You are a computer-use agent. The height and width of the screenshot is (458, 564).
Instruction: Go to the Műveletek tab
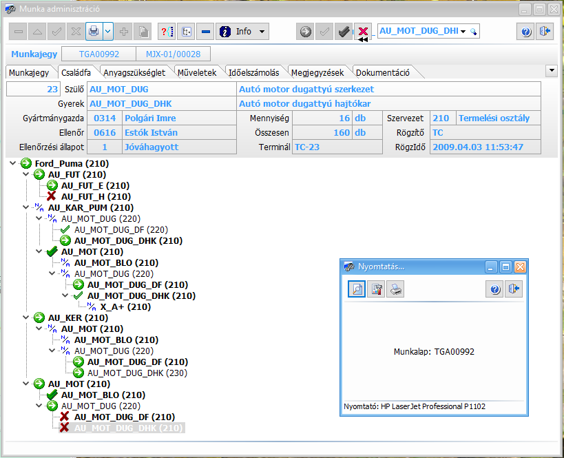tap(197, 73)
